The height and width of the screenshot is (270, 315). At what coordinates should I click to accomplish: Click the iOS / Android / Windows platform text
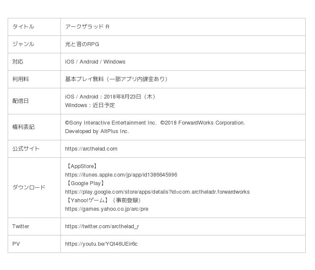(x=95, y=62)
